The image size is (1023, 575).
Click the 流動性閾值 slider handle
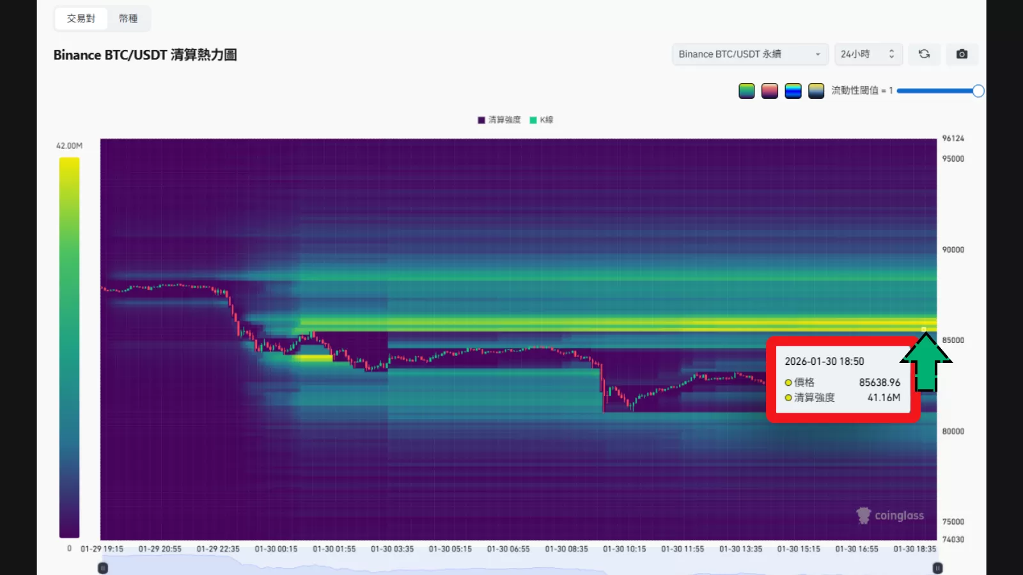tap(978, 91)
